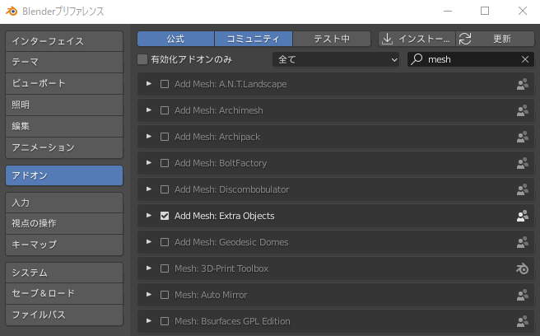Disable Add Mesh: Extra Objects addon
This screenshot has height=336, width=540.
tap(165, 216)
